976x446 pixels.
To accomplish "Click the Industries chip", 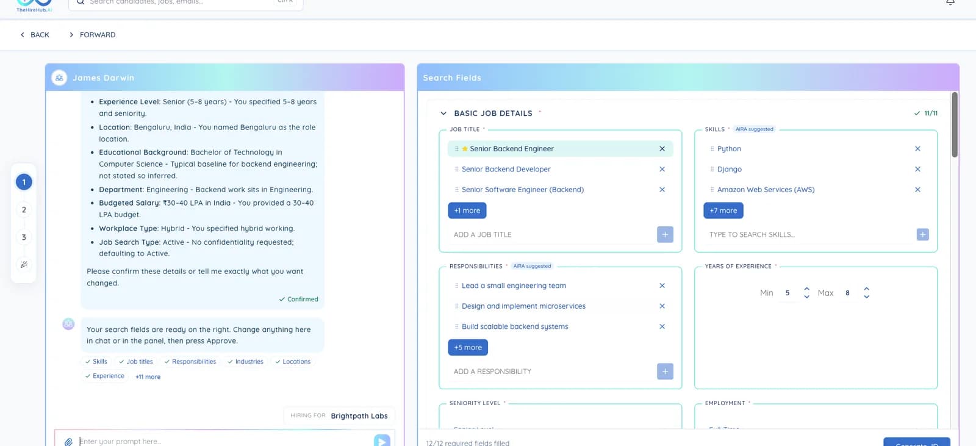I will click(x=246, y=362).
